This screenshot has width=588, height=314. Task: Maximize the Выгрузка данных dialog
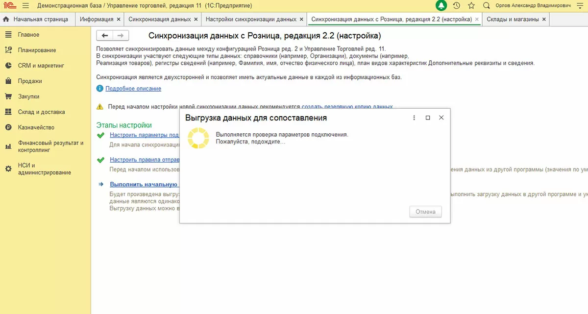(428, 118)
